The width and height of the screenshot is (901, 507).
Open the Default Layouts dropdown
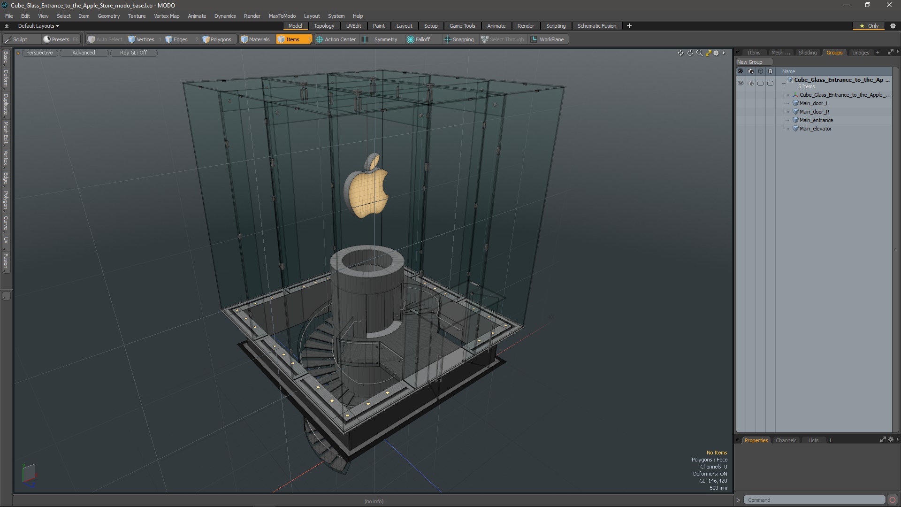click(38, 26)
